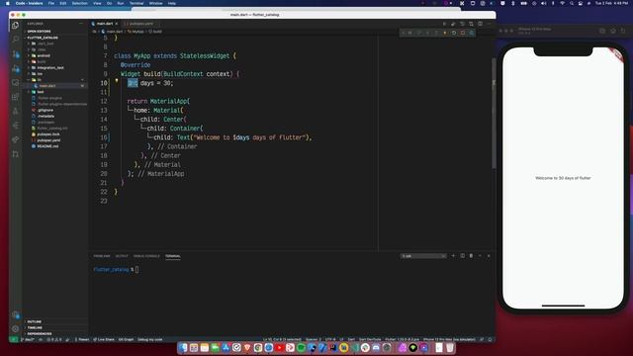The height and width of the screenshot is (356, 633).
Task: Click the iPhone simulator device status item
Action: (449, 339)
